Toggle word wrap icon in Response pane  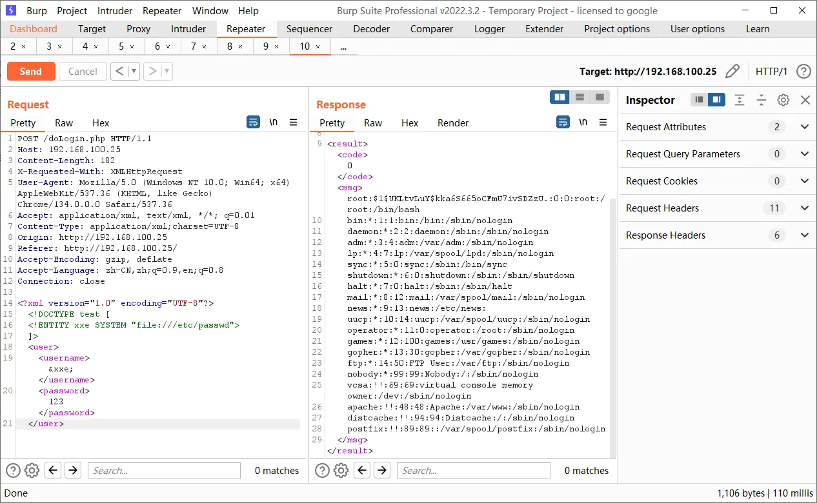point(563,122)
